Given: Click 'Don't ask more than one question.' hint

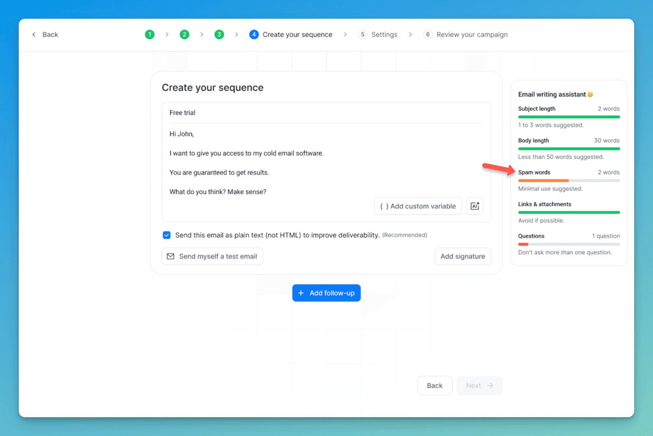Looking at the screenshot, I should (565, 252).
